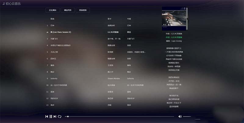The height and width of the screenshot is (123, 244).
Task: Open the 正在播放 tab
Action: tap(52, 10)
